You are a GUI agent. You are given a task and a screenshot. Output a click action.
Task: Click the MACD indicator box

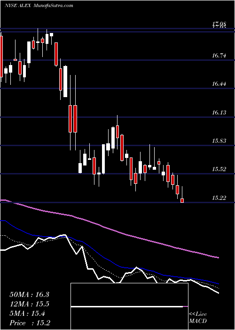pyautogui.click(x=129, y=306)
